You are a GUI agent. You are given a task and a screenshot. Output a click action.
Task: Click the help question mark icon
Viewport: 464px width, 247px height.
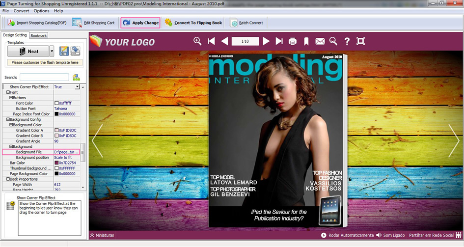point(347,41)
